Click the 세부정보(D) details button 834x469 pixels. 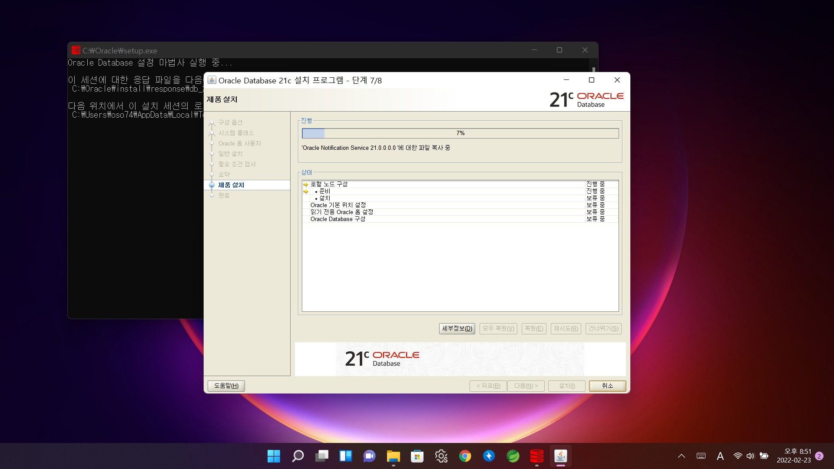coord(457,328)
